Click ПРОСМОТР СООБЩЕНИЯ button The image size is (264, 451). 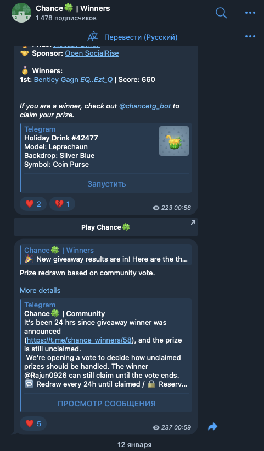(106, 404)
